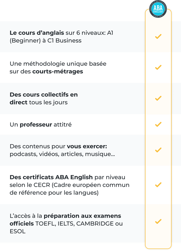Click the "(Beginner) à C1 Business" line
Screen dimensions: 181x251
(x=46, y=41)
